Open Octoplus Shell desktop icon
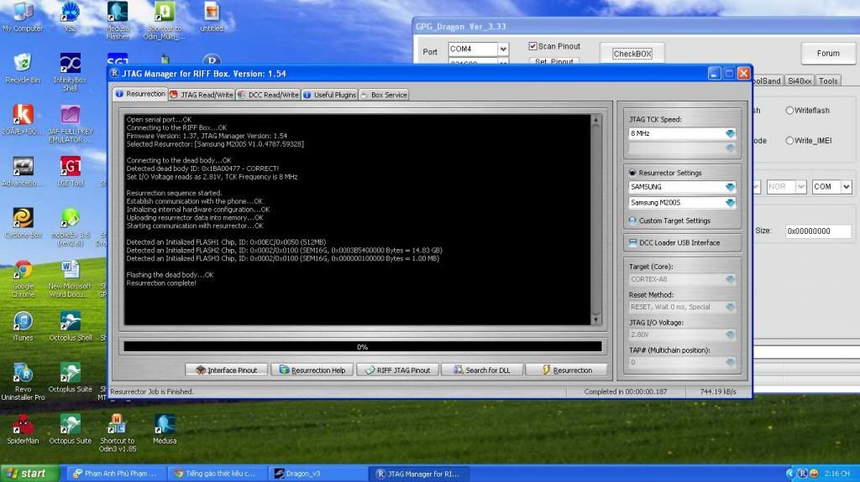Screen dimensions: 860x482 pos(71,326)
